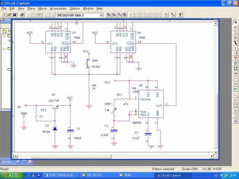Select the U5 NE555 timer part
Screen dimensions: 239x179
click(151, 104)
